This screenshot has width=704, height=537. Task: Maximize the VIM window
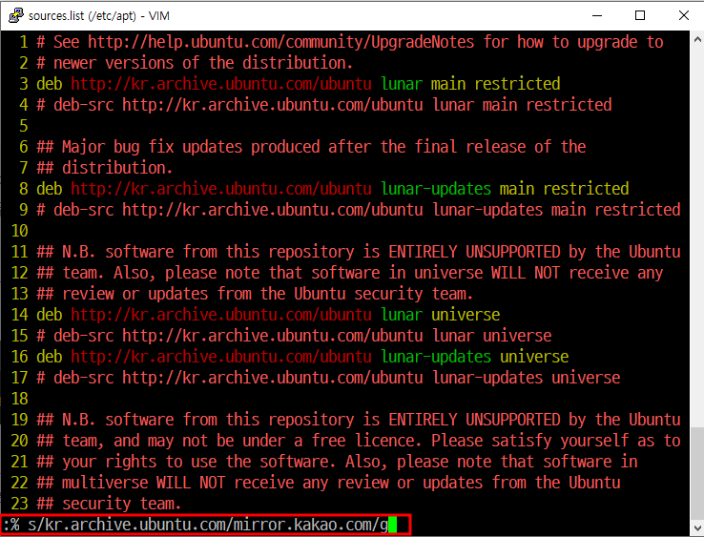(x=640, y=15)
